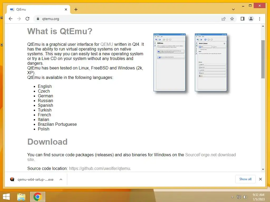This screenshot has height=202, width=270.
Task: Open the github.com/uwolfer/qtemu link
Action: [100, 169]
